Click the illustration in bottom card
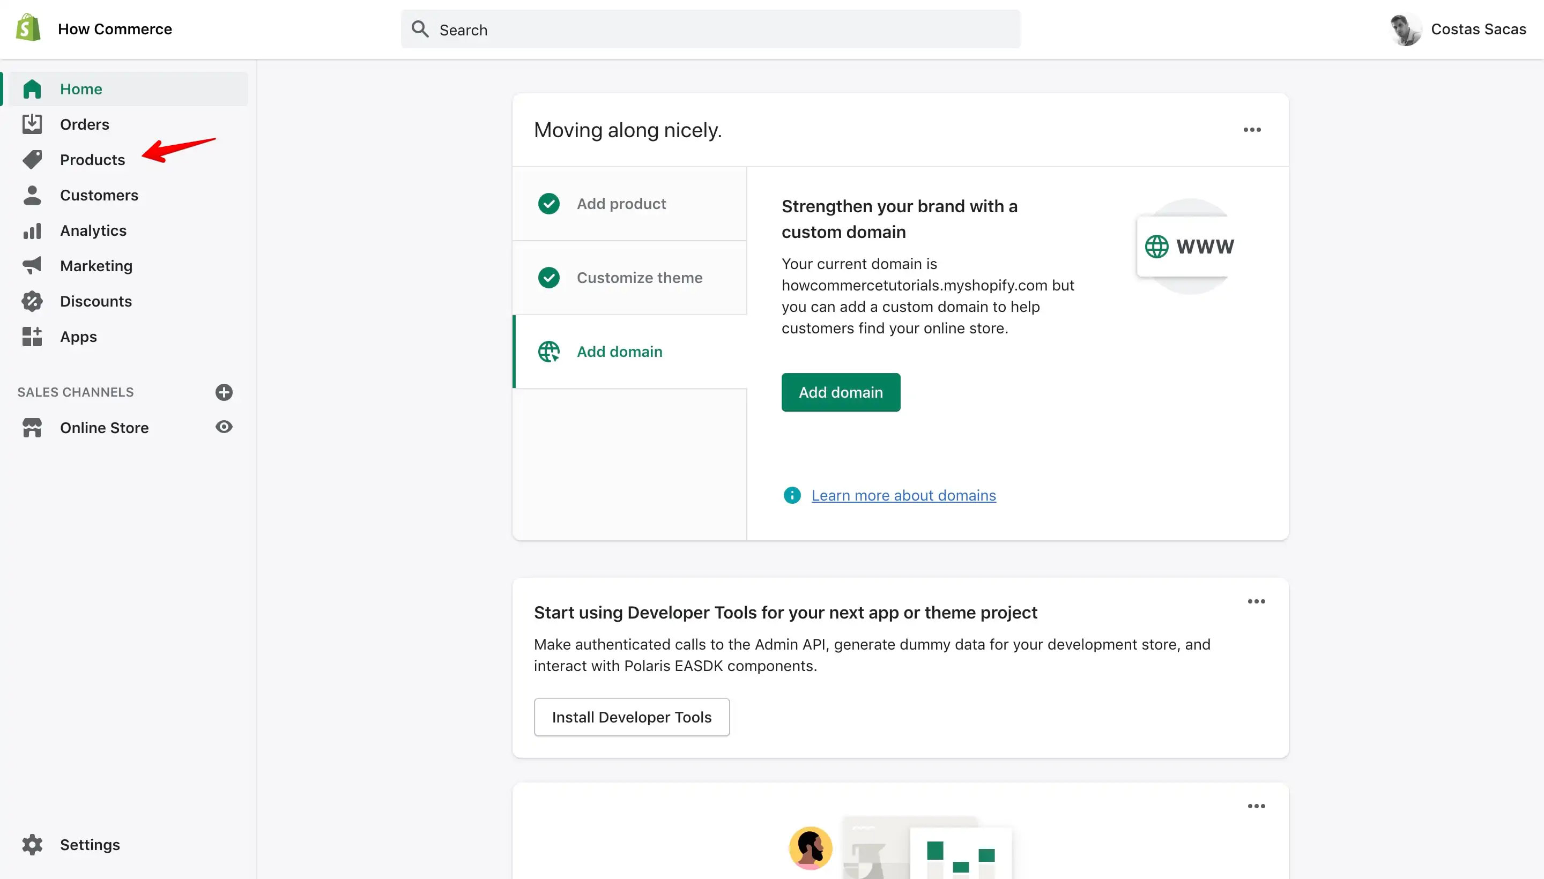 (x=900, y=847)
